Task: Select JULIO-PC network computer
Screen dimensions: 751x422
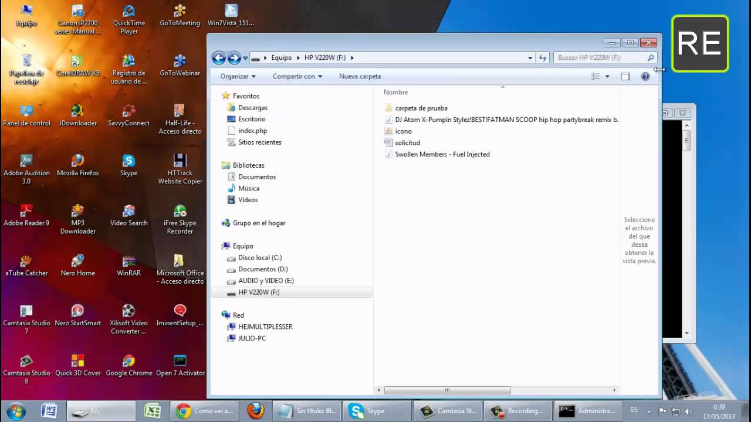Action: tap(252, 338)
